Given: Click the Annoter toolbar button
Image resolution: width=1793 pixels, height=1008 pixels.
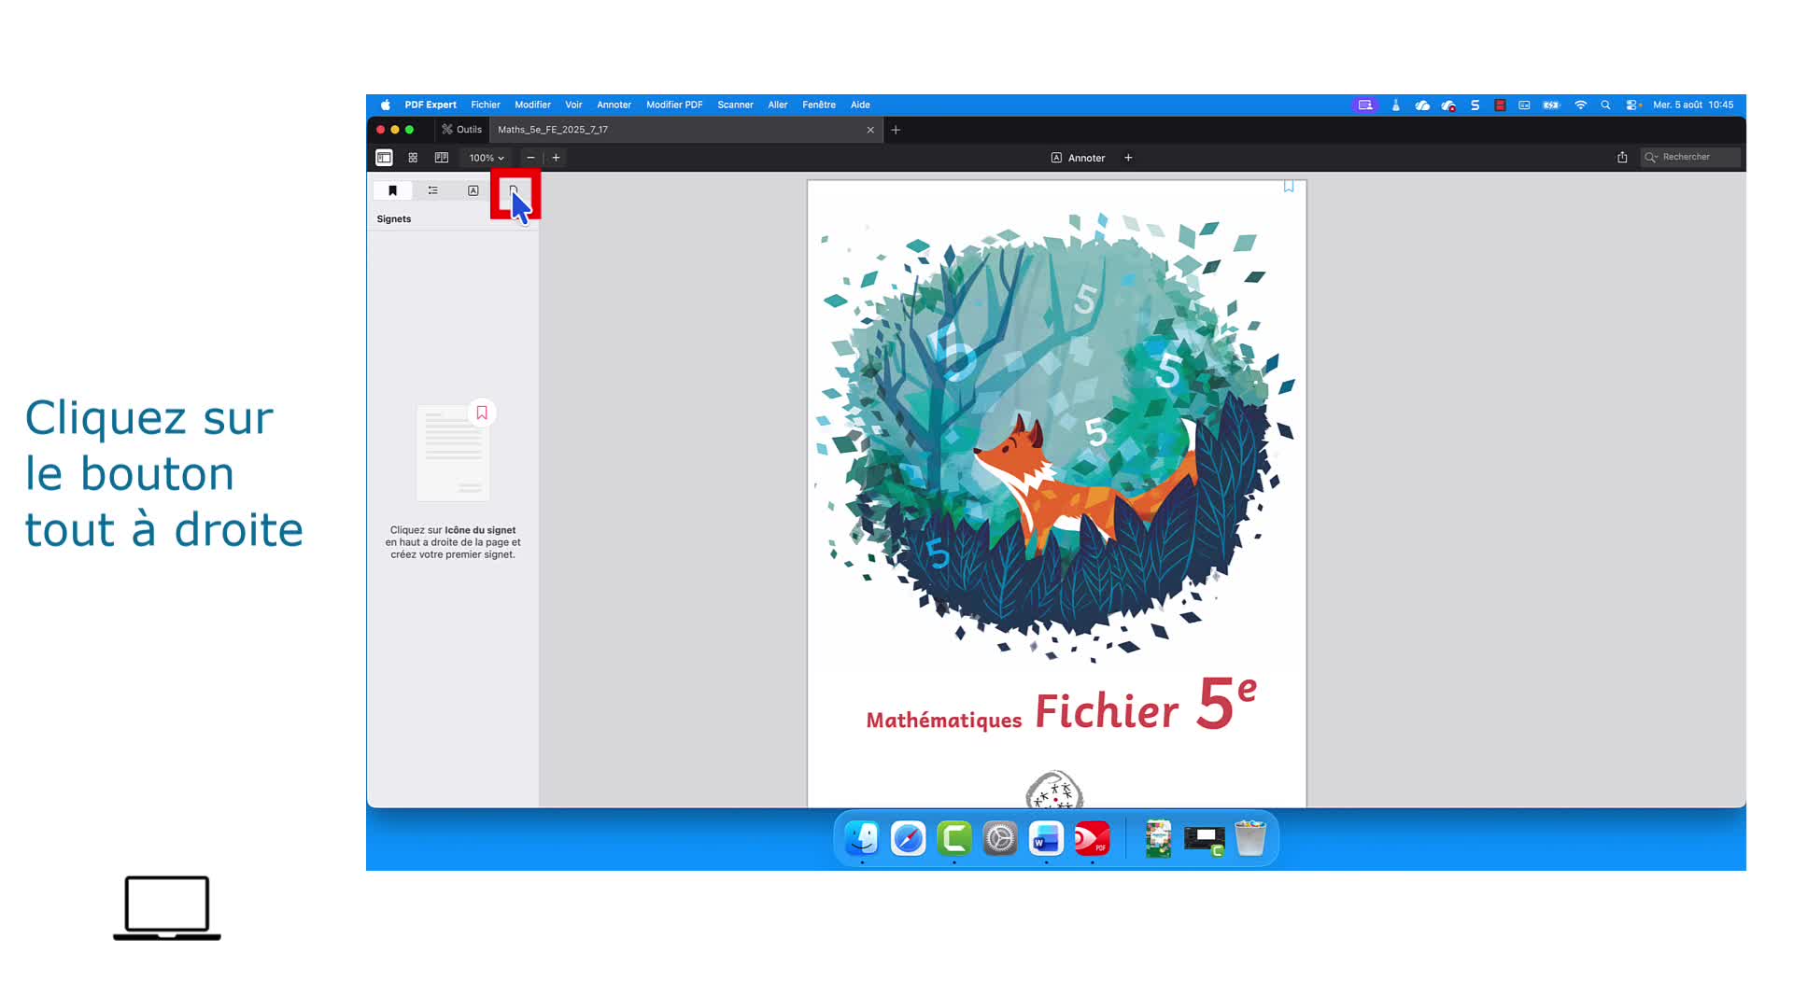Looking at the screenshot, I should coord(1078,158).
